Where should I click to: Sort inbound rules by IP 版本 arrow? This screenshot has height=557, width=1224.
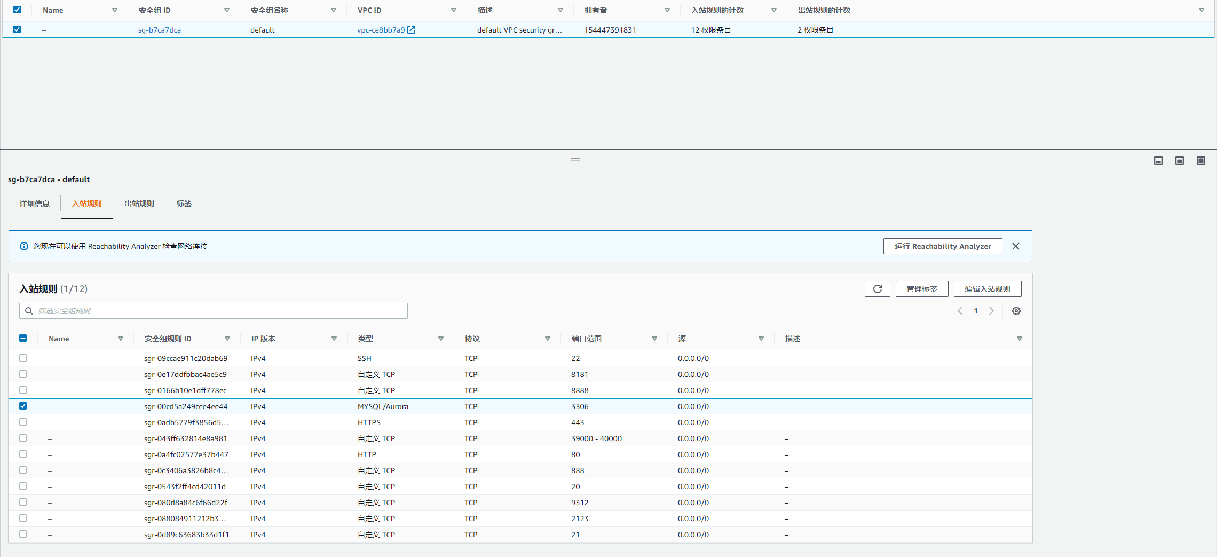pos(334,339)
